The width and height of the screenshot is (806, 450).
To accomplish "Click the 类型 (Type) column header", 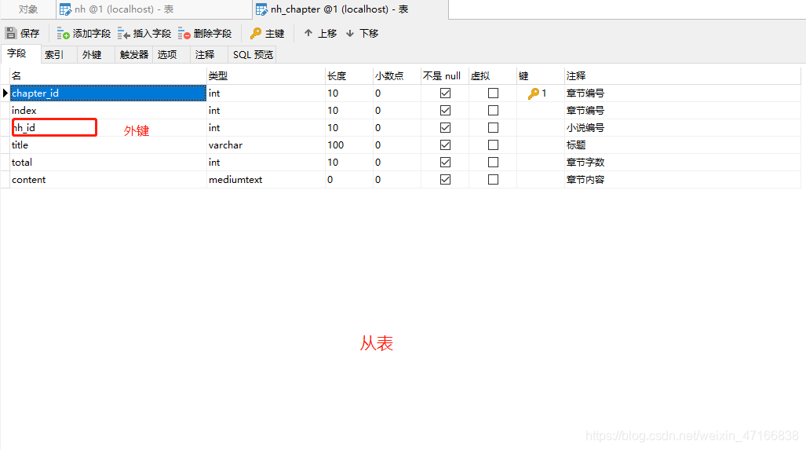I will (x=266, y=75).
